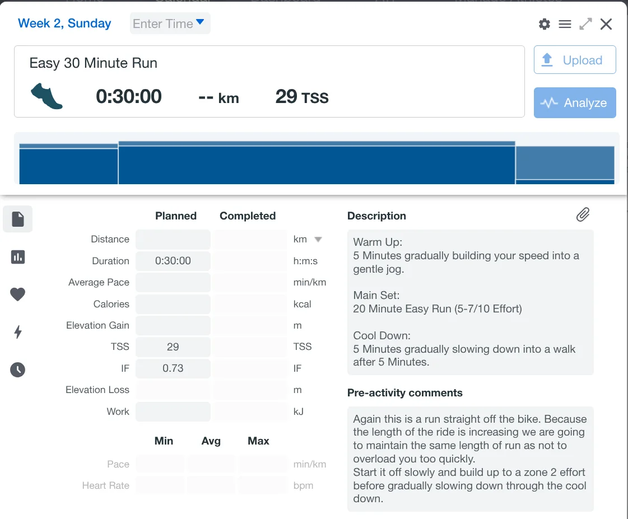The image size is (628, 519).
Task: Click the running shoe sport icon
Action: click(46, 96)
